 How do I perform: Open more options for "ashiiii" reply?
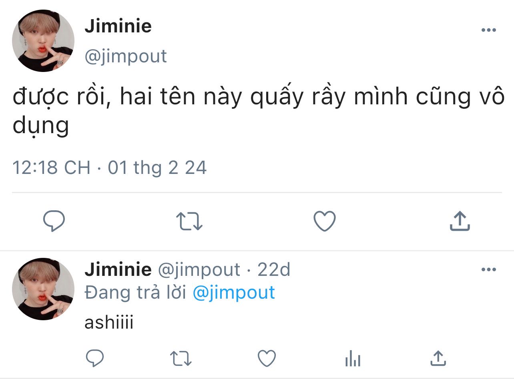(488, 269)
